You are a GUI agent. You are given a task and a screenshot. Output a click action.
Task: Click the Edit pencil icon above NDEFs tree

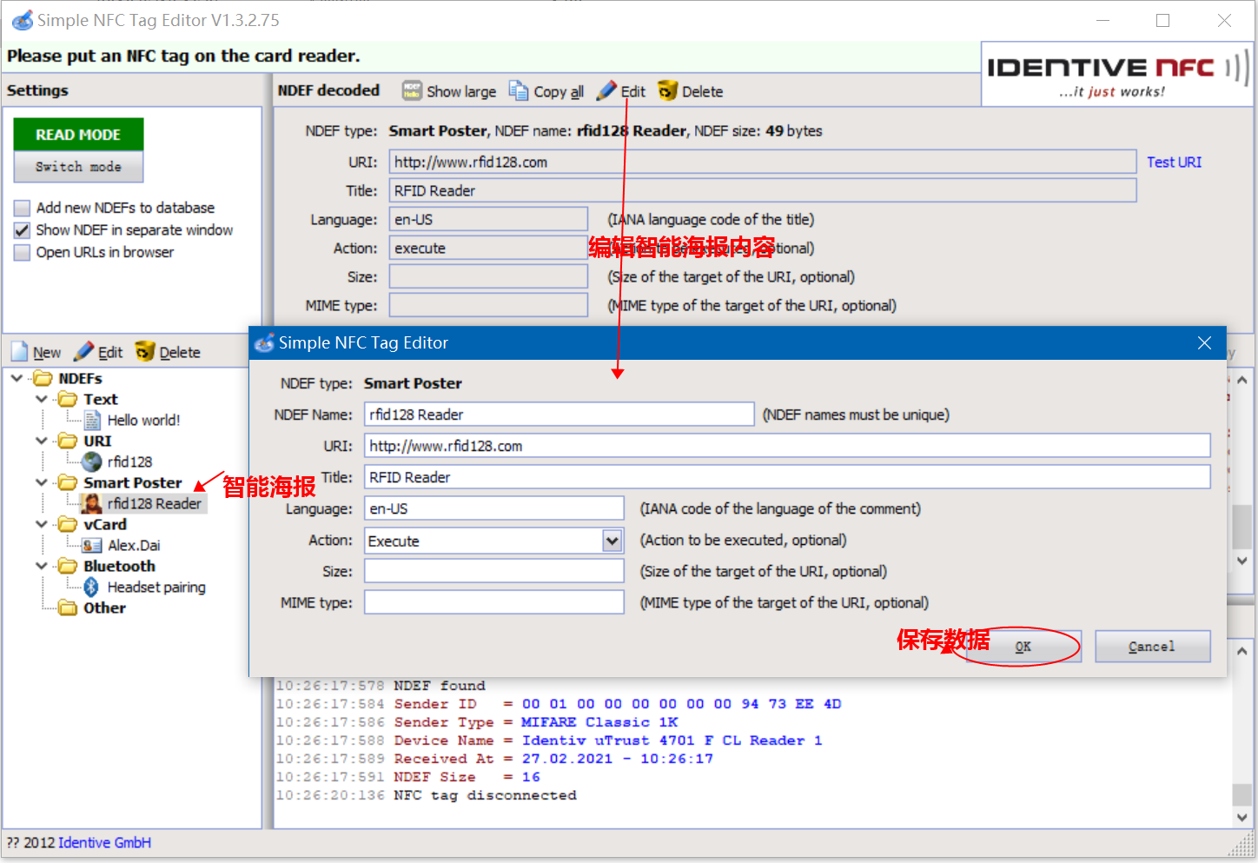pos(83,352)
